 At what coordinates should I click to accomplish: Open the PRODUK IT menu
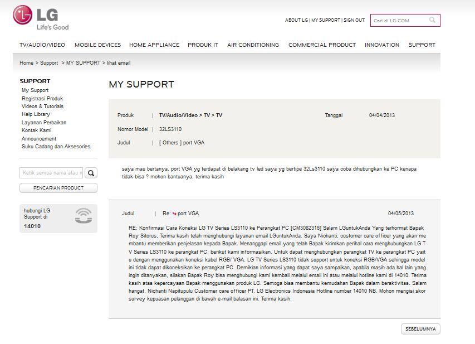point(203,45)
